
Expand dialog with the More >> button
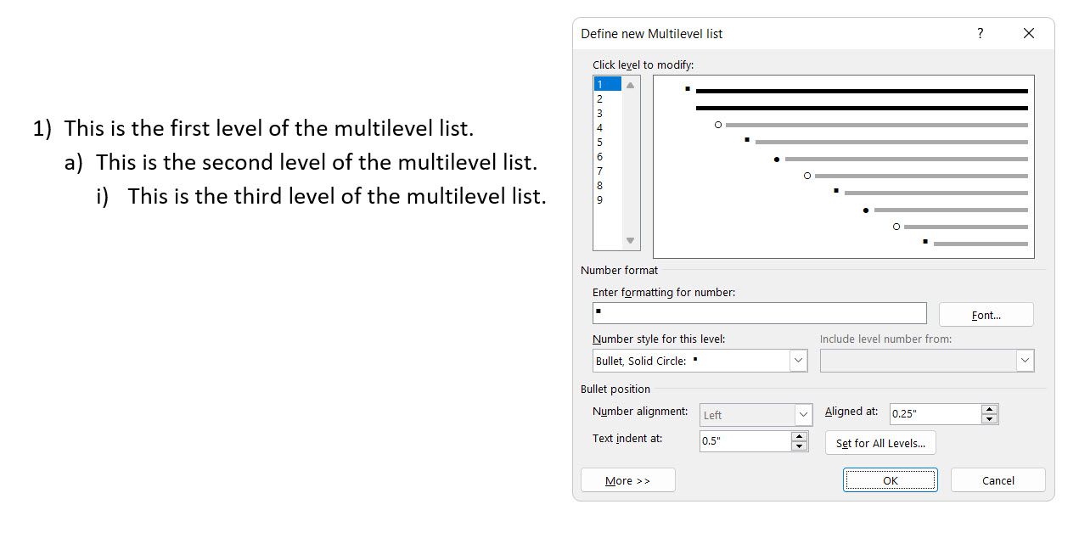627,480
